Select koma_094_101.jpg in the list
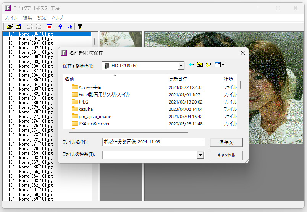The width and height of the screenshot is (307, 212). click(47, 39)
